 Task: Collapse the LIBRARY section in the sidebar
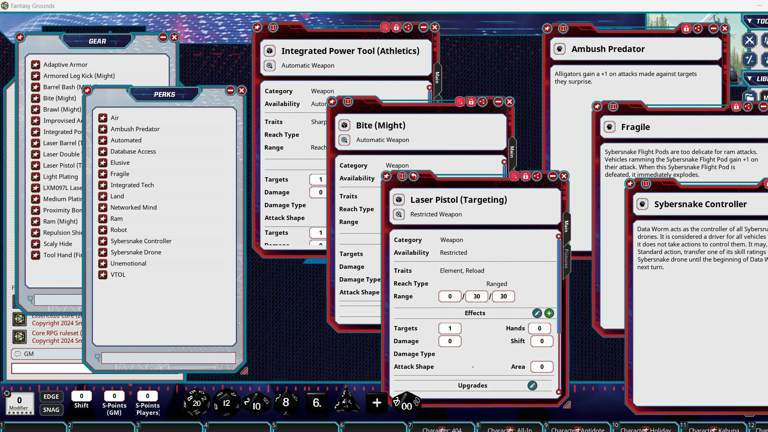749,79
